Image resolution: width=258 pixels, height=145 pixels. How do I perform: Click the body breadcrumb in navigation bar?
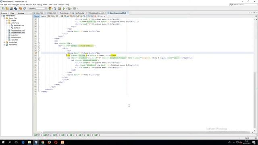pos(47,135)
